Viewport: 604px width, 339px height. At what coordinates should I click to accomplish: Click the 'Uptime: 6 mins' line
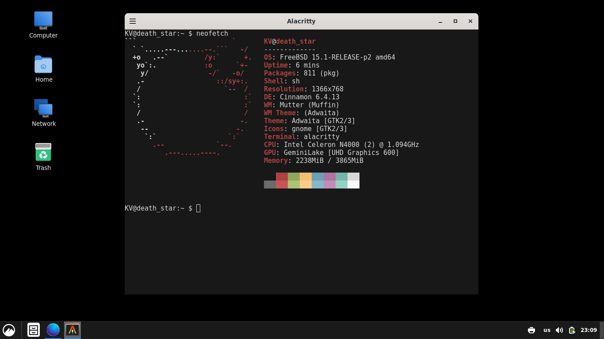[x=292, y=65]
